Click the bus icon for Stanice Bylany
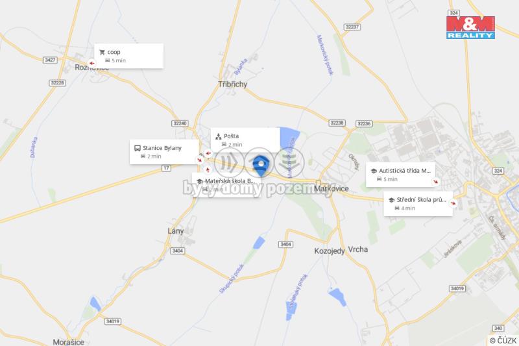519x346 pixels. click(138, 148)
